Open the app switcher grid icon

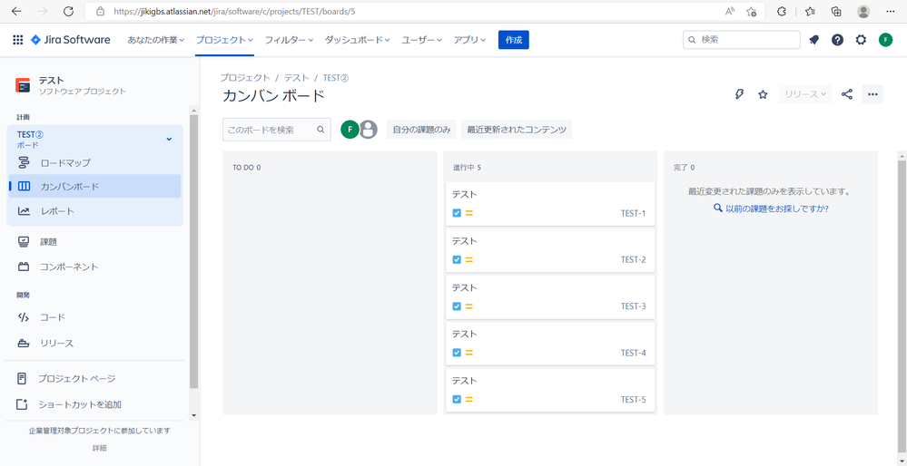click(18, 40)
